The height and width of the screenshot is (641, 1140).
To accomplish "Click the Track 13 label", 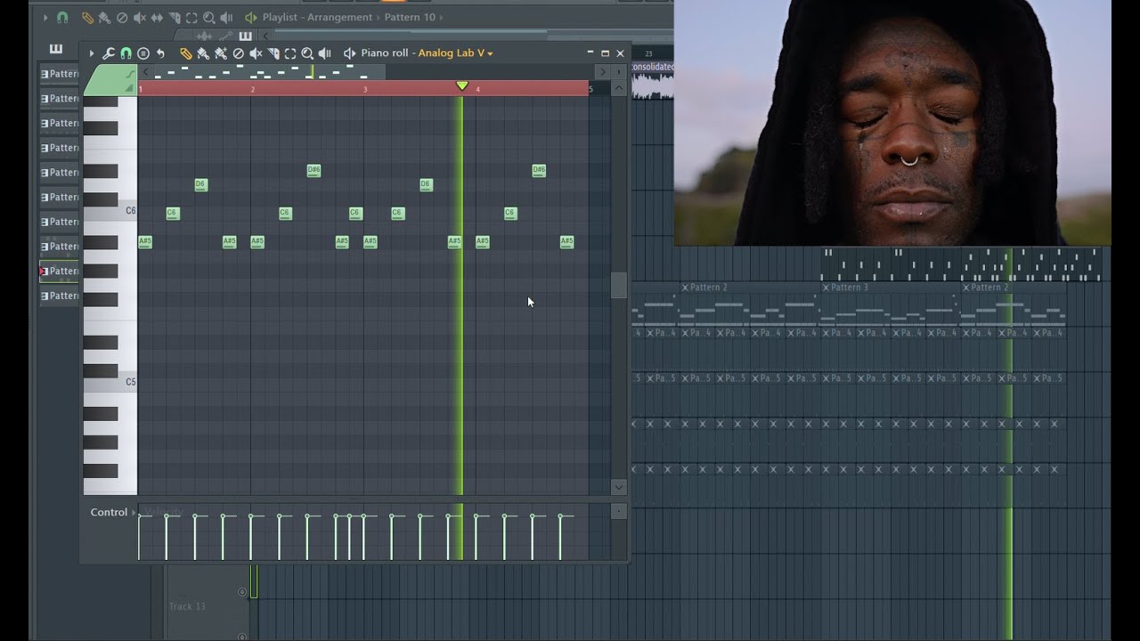I will point(187,606).
